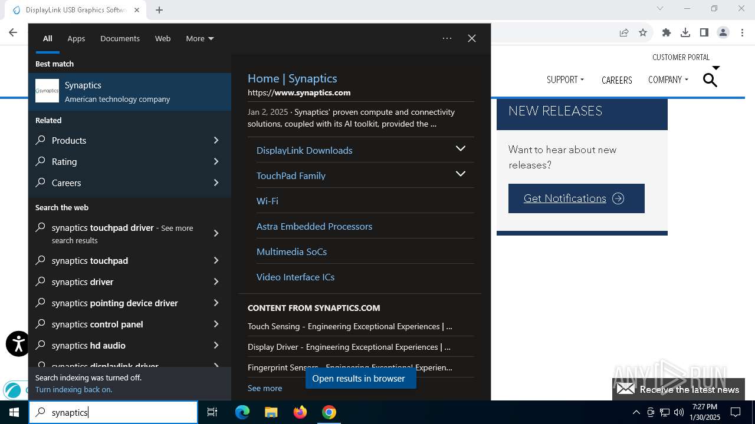Show hidden system tray icons
The image size is (755, 424).
(636, 412)
